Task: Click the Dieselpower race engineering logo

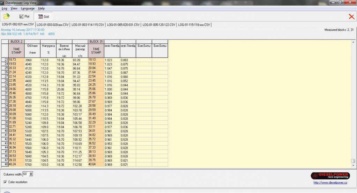Action: coord(330,176)
